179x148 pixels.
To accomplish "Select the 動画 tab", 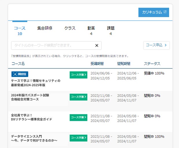I will pos(91,30).
